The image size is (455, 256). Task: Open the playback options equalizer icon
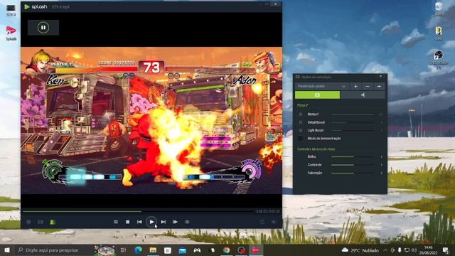tap(116, 222)
